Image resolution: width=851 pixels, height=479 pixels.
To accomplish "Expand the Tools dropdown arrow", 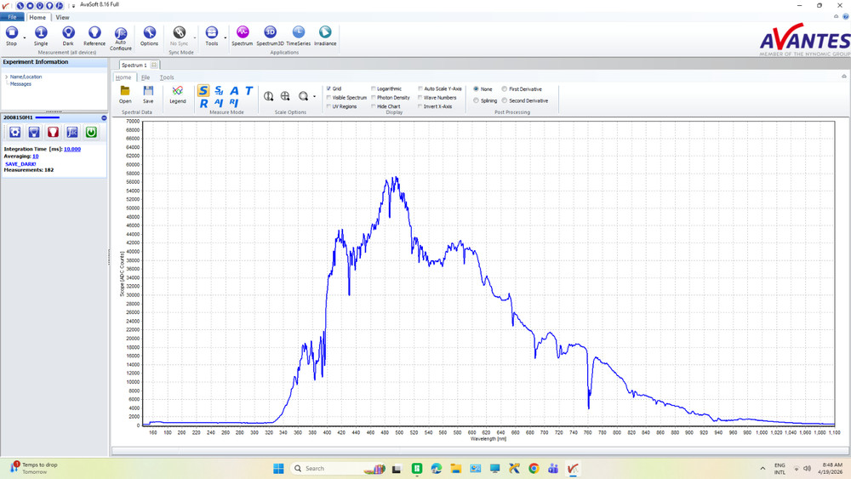I will click(225, 37).
